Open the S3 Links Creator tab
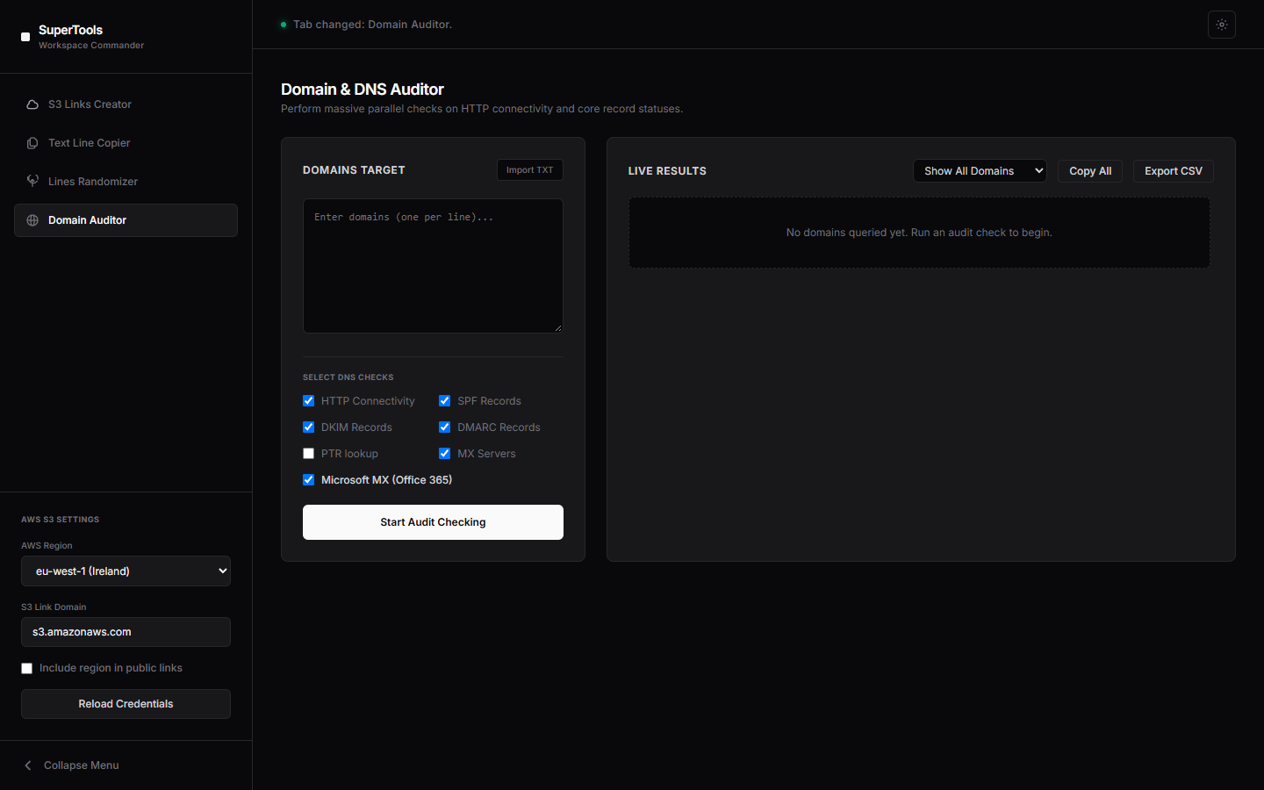The width and height of the screenshot is (1264, 790). (x=126, y=104)
